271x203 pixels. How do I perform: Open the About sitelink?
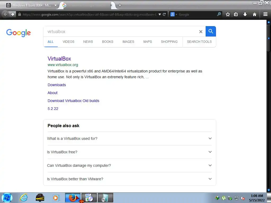(x=53, y=93)
